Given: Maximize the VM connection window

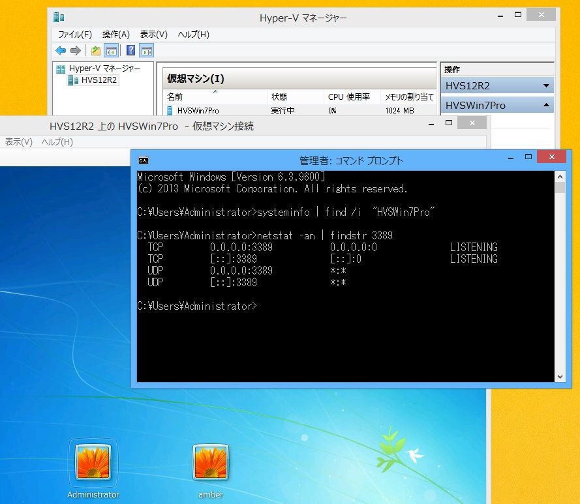Looking at the screenshot, I should (x=449, y=123).
